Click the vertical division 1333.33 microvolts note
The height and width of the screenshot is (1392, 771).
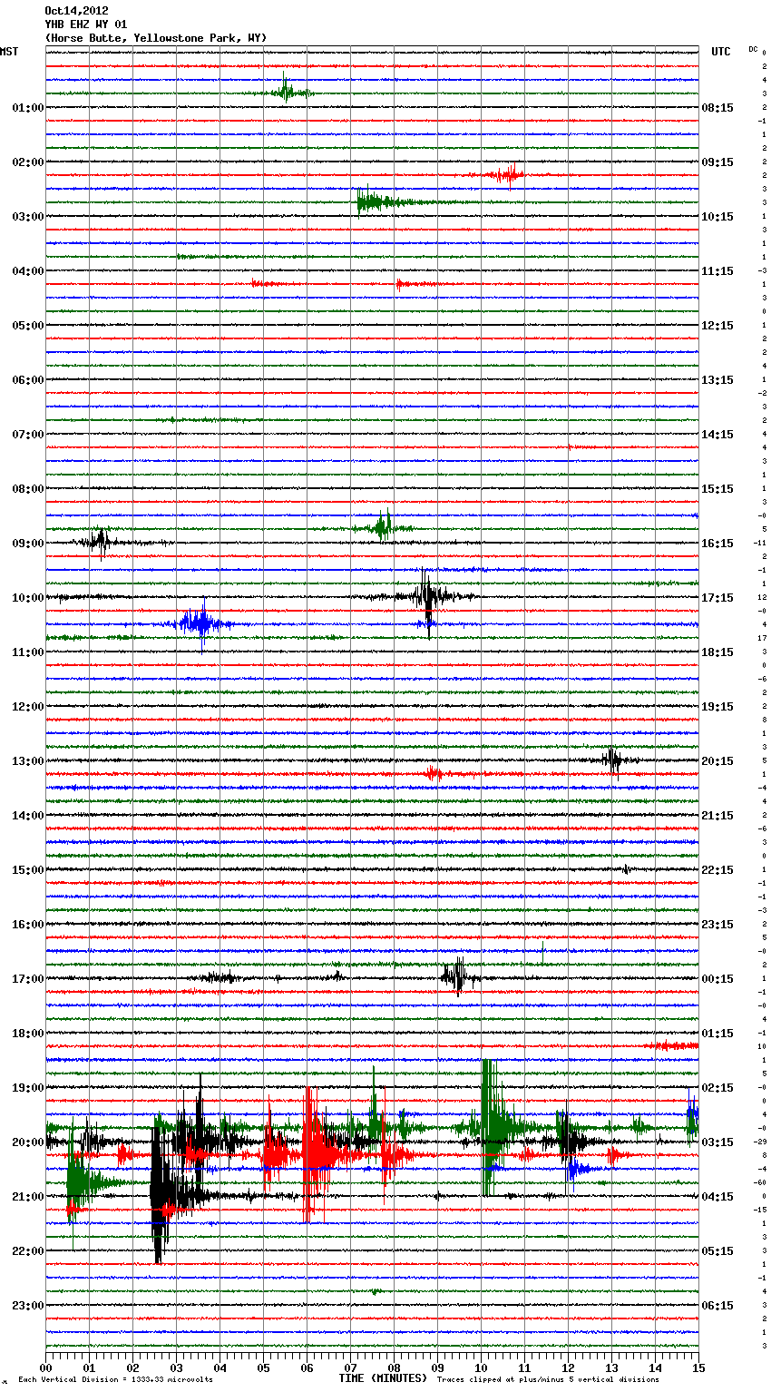115,1380
